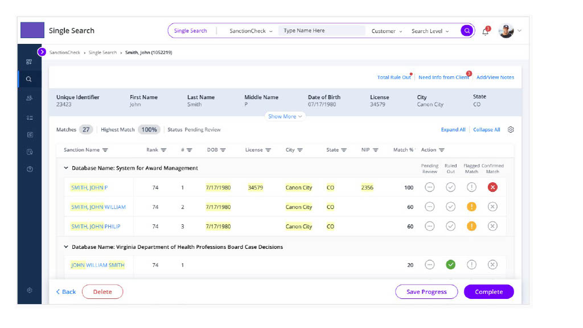The height and width of the screenshot is (328, 583).
Task: Open SMITH, JOHN PHILIP sanction record
Action: pyautogui.click(x=96, y=227)
